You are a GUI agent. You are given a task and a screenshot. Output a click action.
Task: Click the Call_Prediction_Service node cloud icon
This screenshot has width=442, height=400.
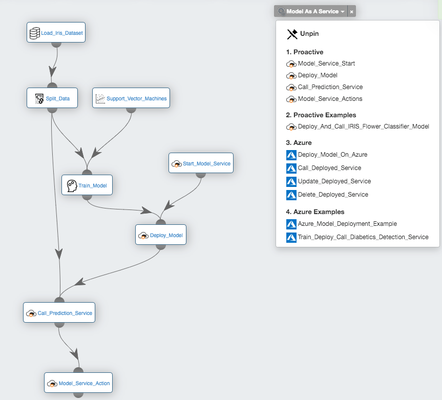coord(31,313)
